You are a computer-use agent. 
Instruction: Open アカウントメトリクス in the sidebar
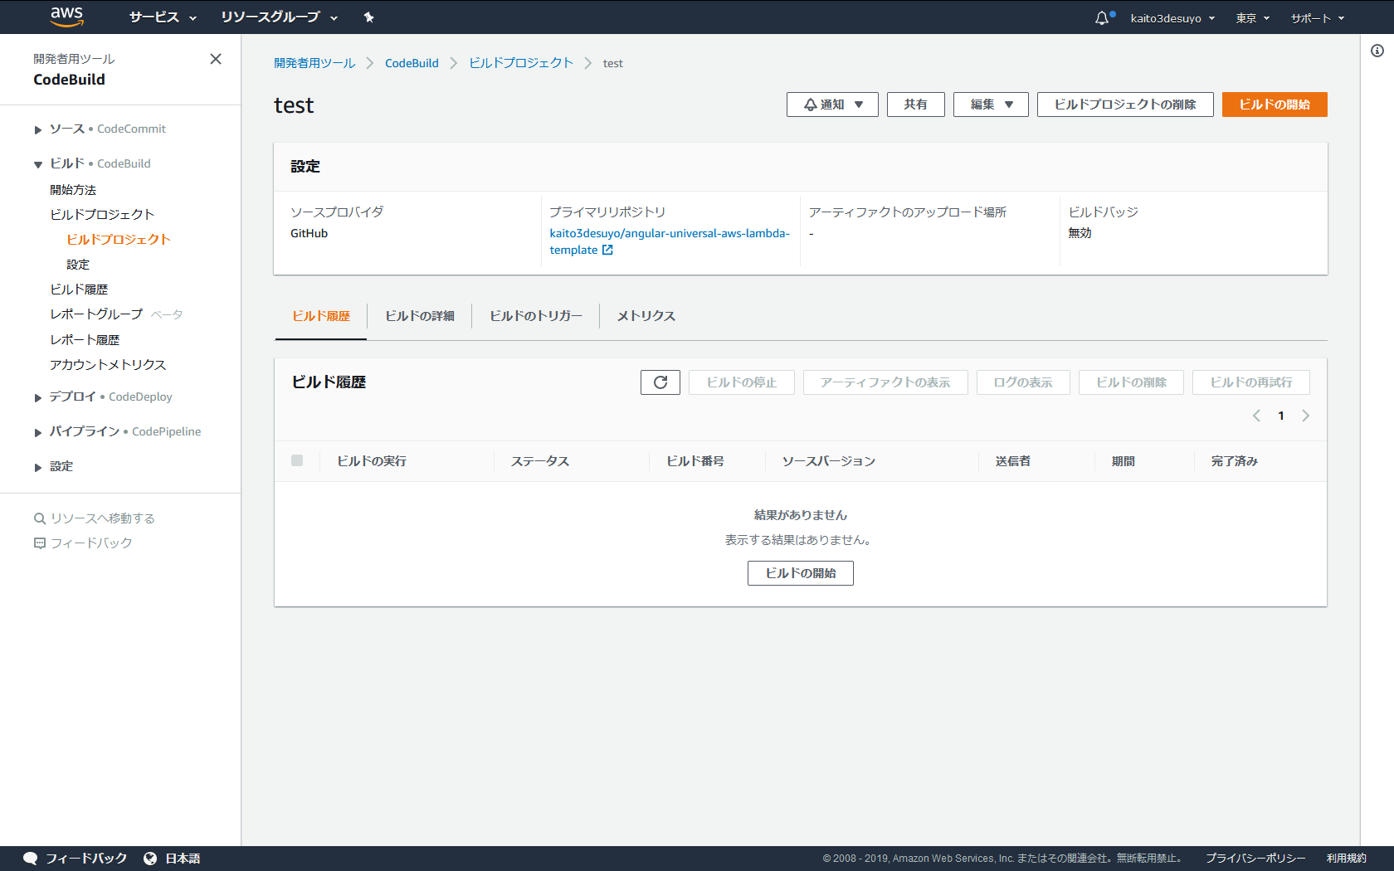point(108,365)
